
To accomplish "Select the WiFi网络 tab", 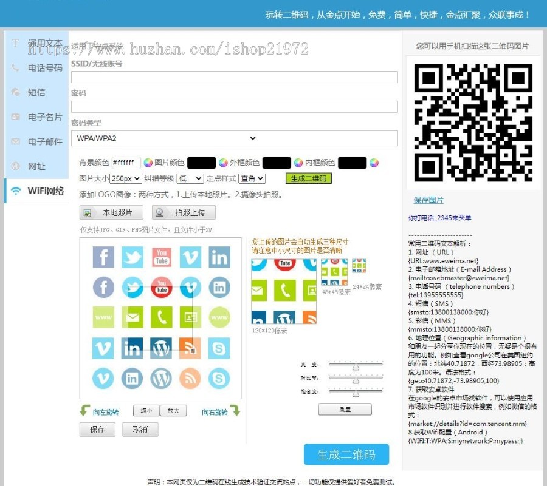I will pos(37,191).
